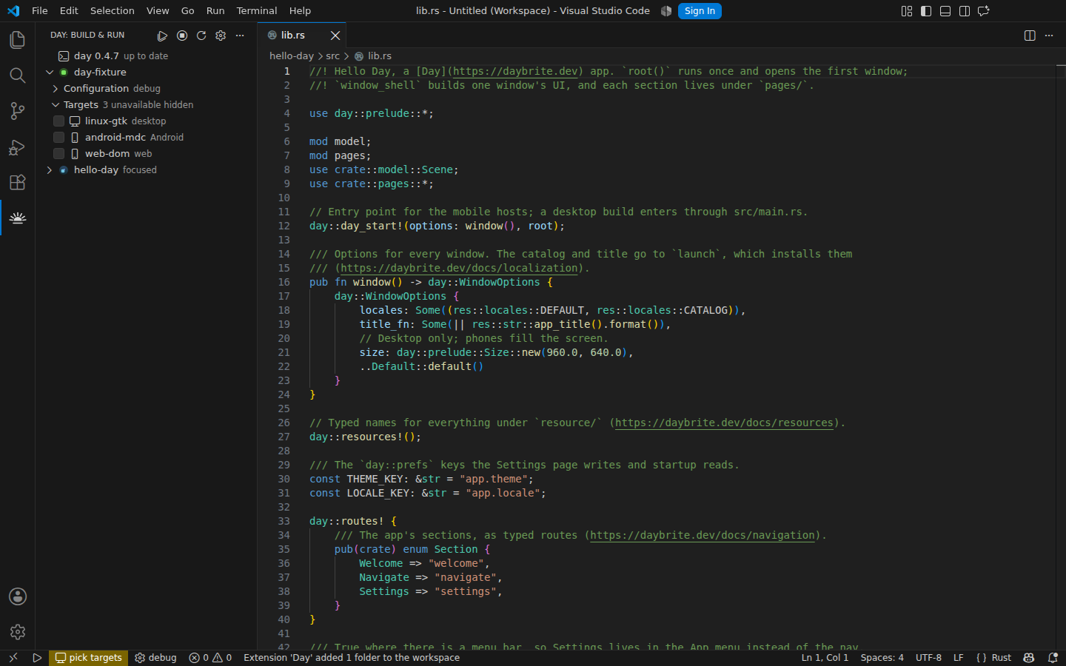This screenshot has width=1066, height=666.
Task: Open the Explorer view in activity bar
Action: click(17, 40)
